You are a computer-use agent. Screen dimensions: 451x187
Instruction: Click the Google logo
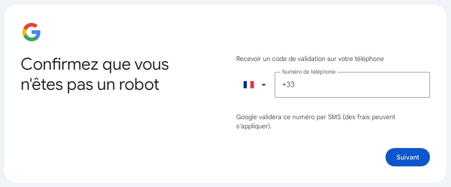(x=31, y=32)
